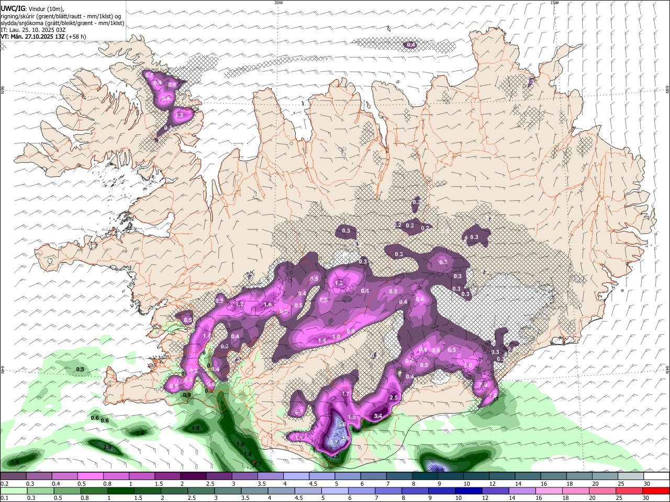Click the '20W' longitude label
Viewport: 670px width, 502px height.
tap(279, 3)
